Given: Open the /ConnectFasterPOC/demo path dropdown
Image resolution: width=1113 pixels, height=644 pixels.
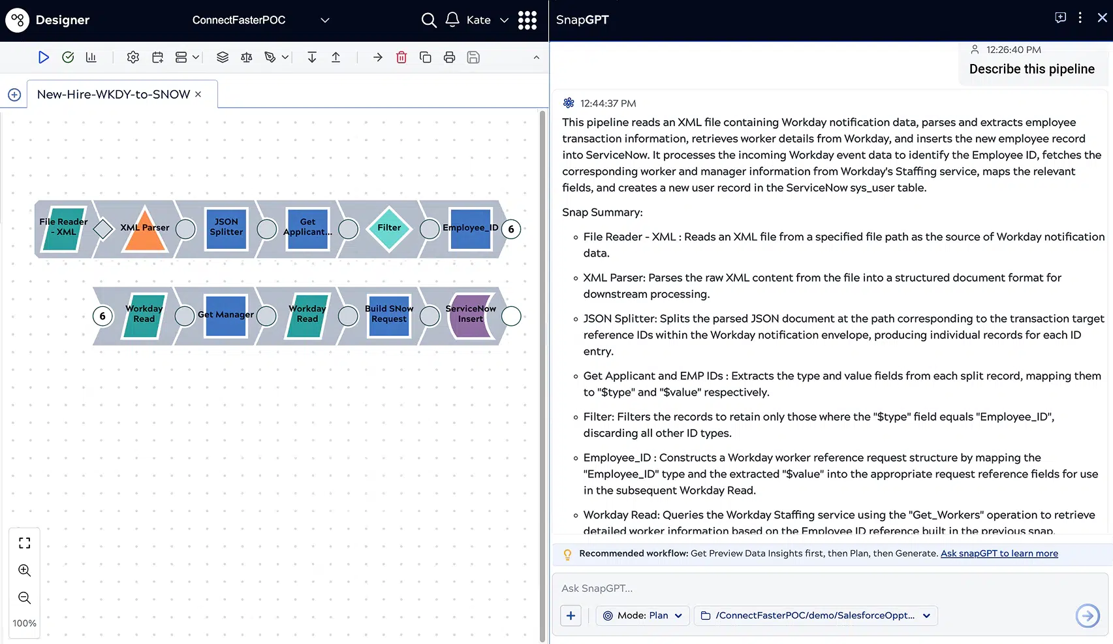Looking at the screenshot, I should tap(815, 615).
